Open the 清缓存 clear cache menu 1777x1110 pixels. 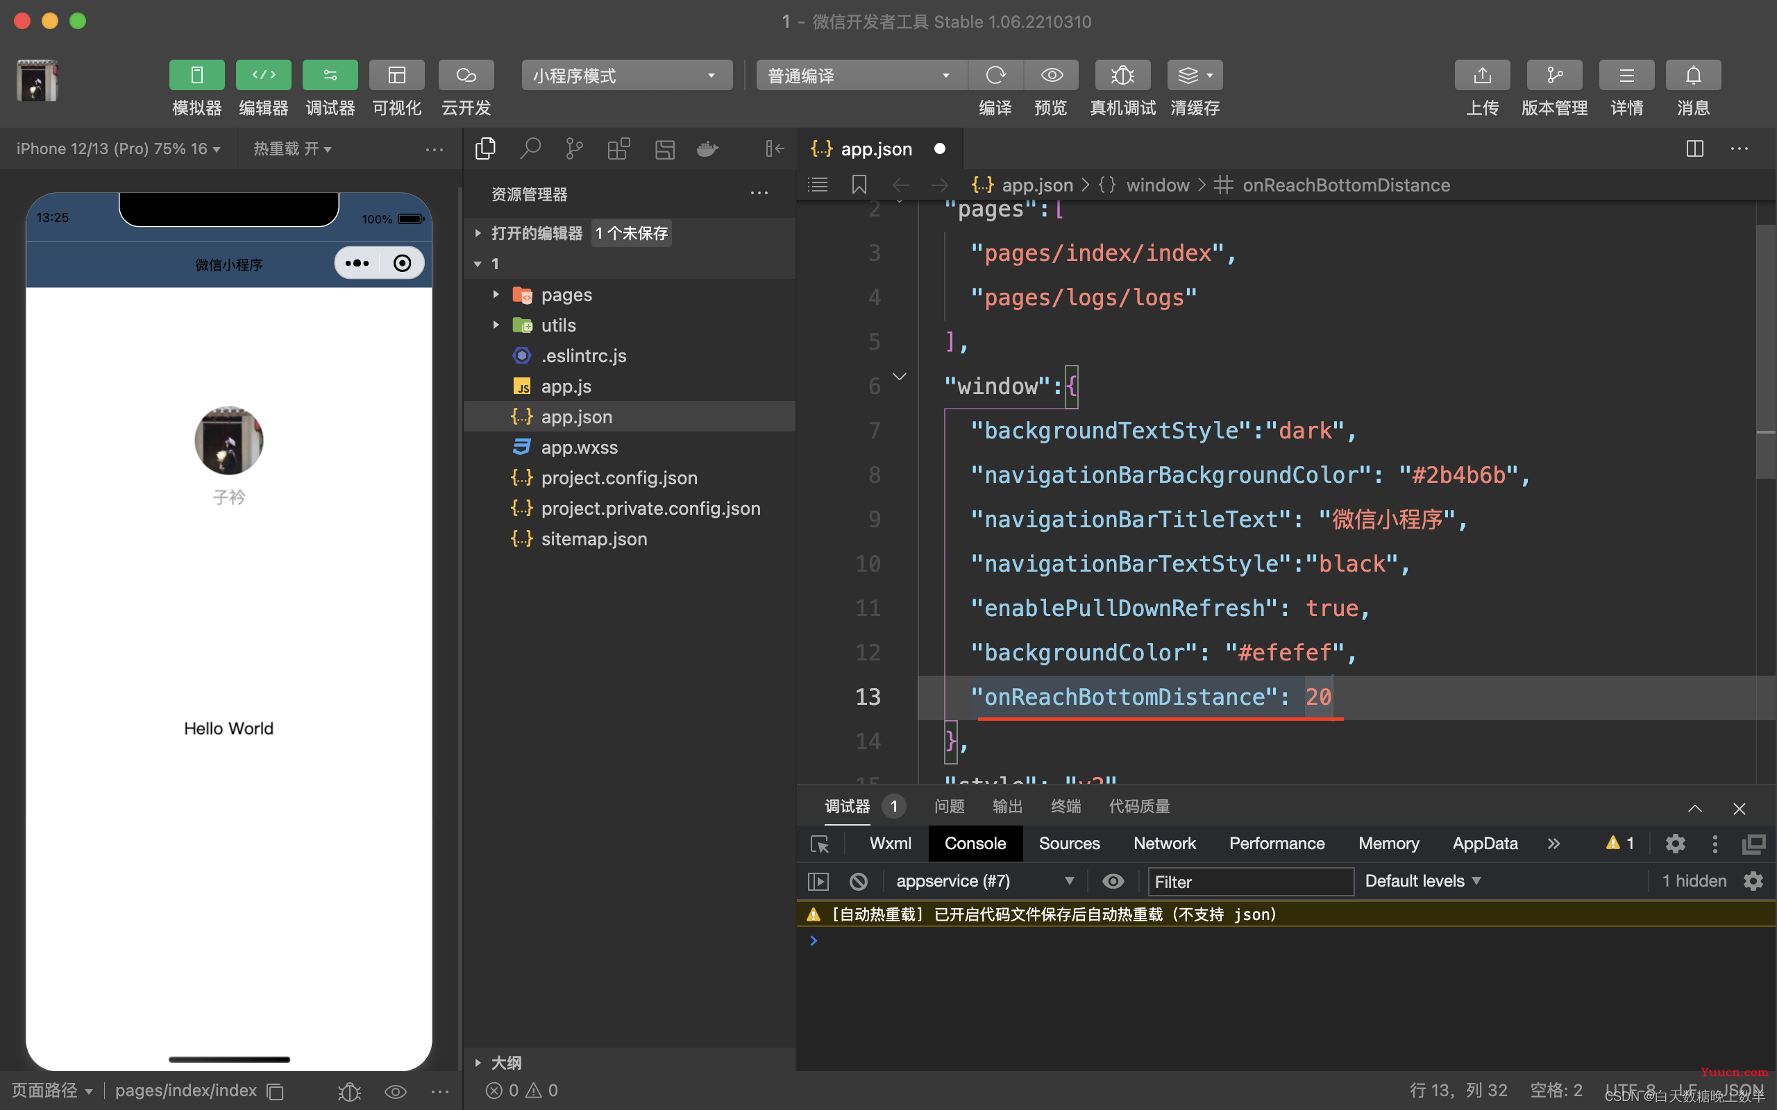1195,75
